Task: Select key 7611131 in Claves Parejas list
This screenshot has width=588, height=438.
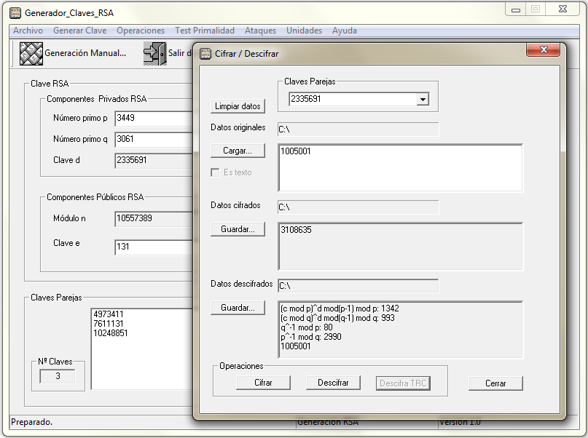Action: click(x=111, y=324)
